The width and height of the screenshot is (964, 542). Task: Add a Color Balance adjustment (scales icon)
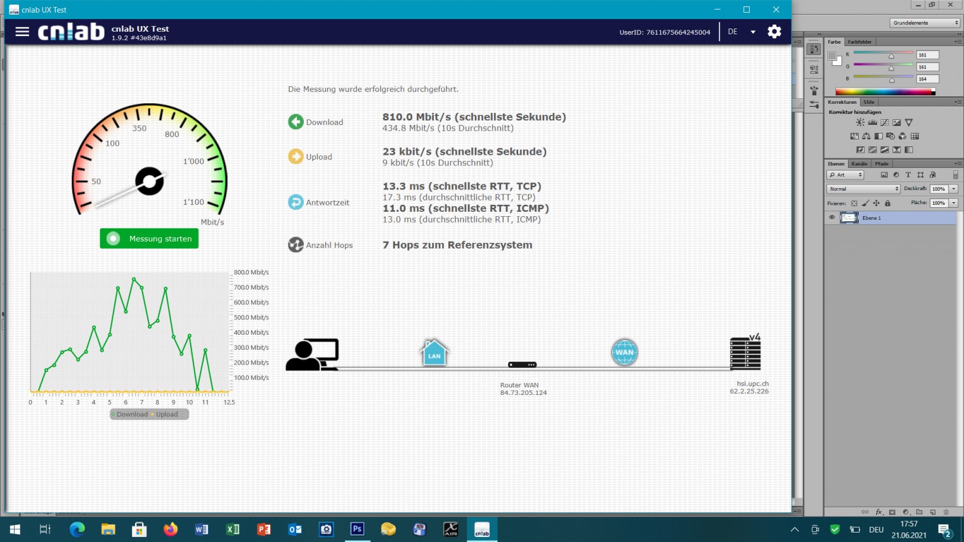(866, 136)
